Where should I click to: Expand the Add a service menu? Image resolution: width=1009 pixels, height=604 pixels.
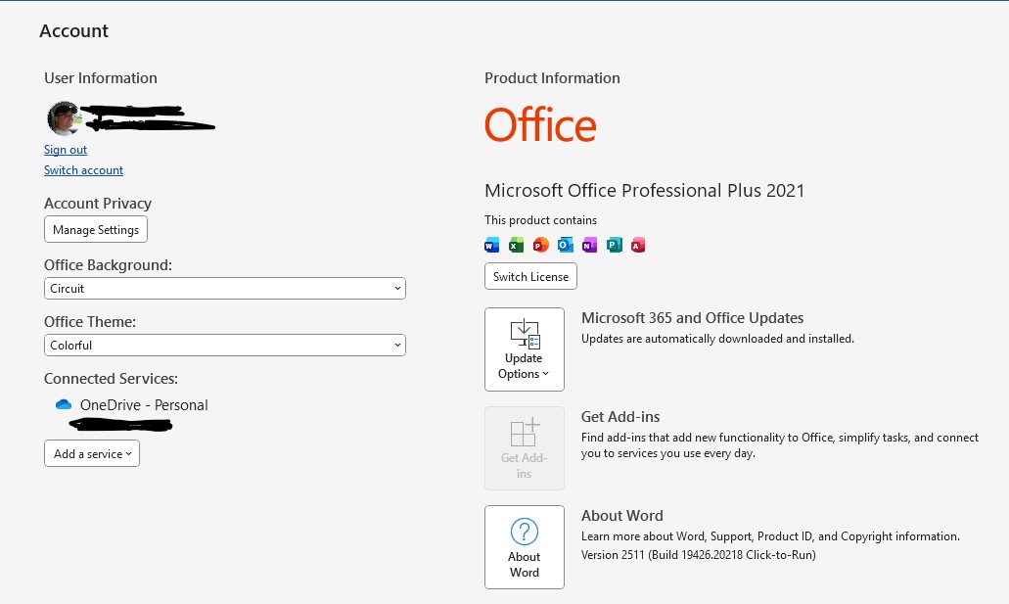[x=92, y=453]
